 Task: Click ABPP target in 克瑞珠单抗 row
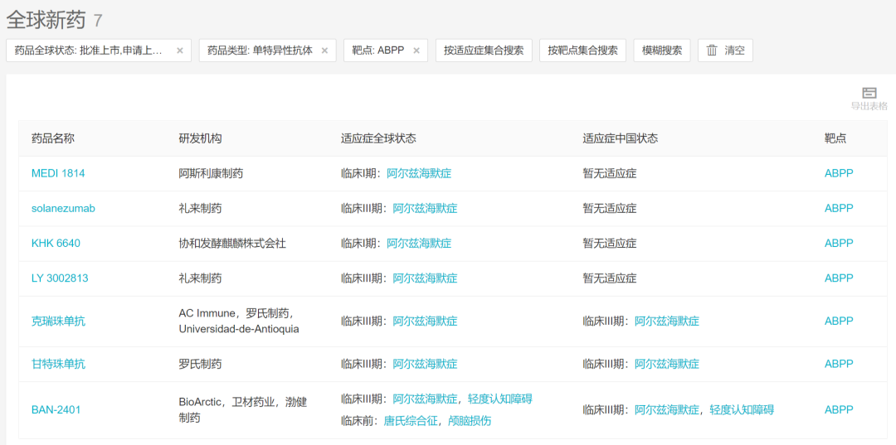(x=839, y=322)
